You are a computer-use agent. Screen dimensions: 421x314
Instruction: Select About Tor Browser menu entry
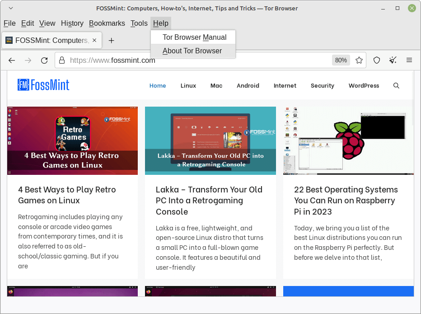192,51
